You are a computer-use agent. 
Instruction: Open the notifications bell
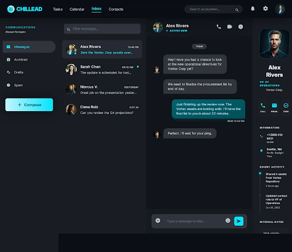tap(253, 9)
